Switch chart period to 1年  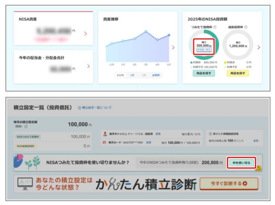tap(132, 75)
